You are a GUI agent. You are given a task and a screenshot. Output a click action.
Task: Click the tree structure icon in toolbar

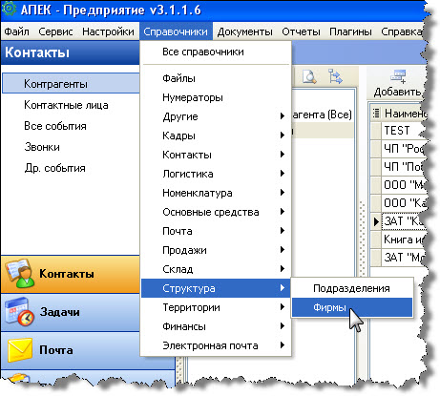(335, 76)
